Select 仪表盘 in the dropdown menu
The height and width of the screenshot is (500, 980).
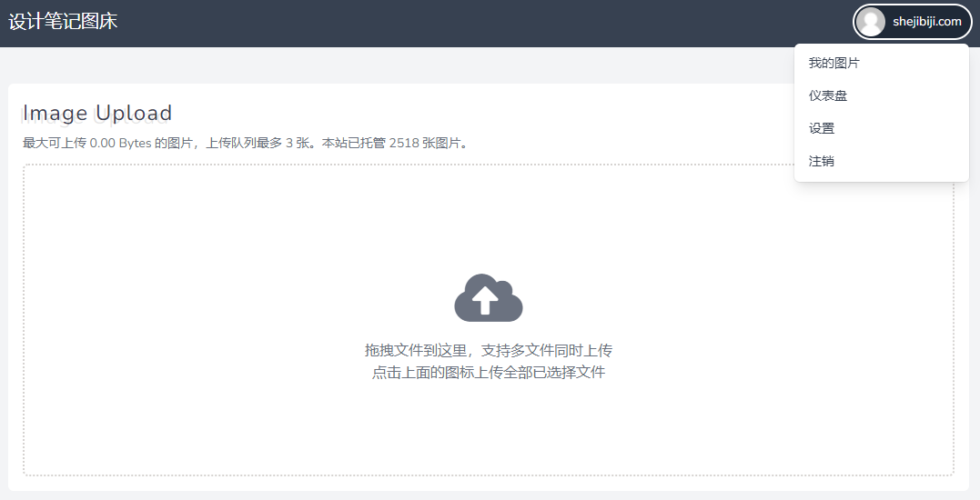828,95
